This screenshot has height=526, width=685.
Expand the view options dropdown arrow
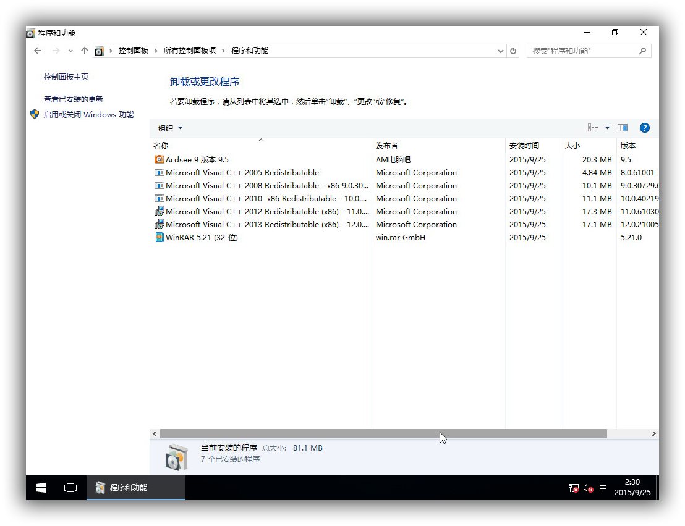pyautogui.click(x=607, y=128)
